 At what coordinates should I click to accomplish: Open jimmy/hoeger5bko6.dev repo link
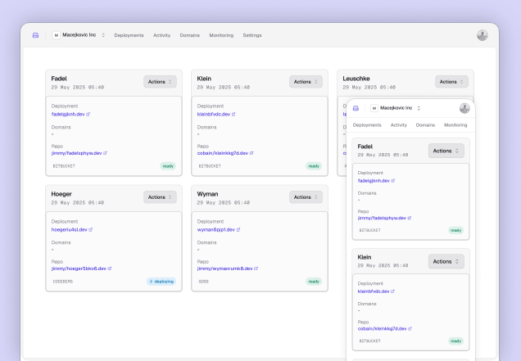[x=79, y=268]
